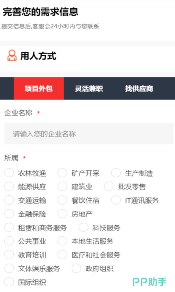Screen dimensions: 175x292
Task: Select the 房地产 radio button
Action: [62, 214]
